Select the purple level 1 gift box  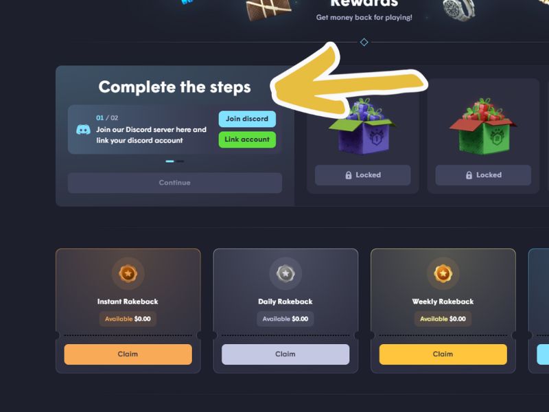pos(362,127)
